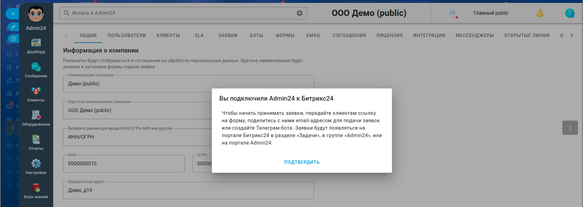Switch to the ОБЩИЕ tab
This screenshot has height=207, width=583.
pos(88,36)
